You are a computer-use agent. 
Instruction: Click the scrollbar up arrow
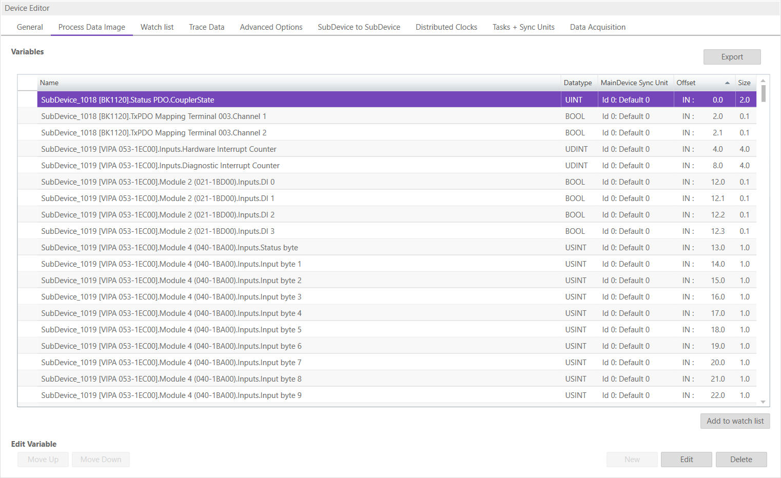coord(763,81)
